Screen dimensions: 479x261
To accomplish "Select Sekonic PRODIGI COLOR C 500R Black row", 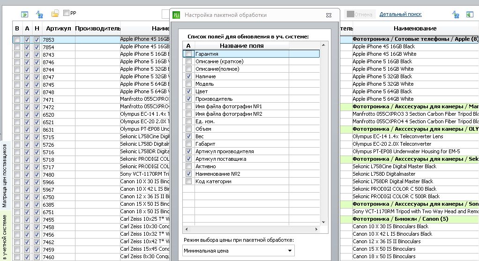I will (415, 196).
